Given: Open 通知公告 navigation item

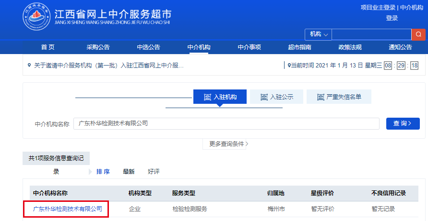Looking at the screenshot, I should coord(400,47).
